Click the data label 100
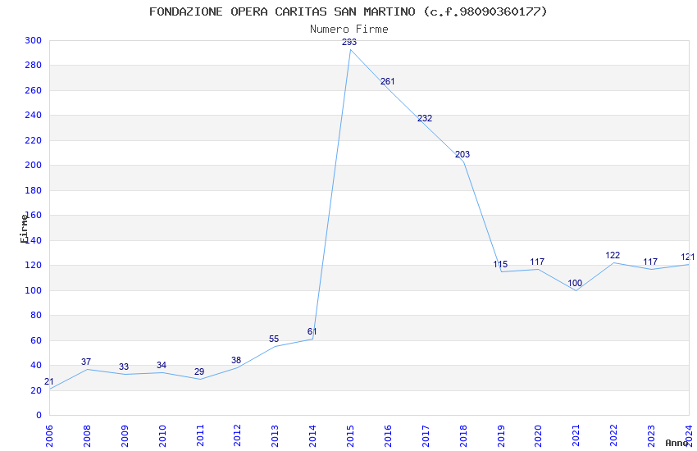 coord(575,283)
